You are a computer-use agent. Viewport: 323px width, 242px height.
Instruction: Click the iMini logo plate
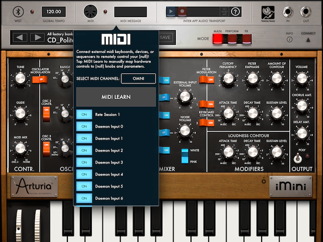[291, 186]
